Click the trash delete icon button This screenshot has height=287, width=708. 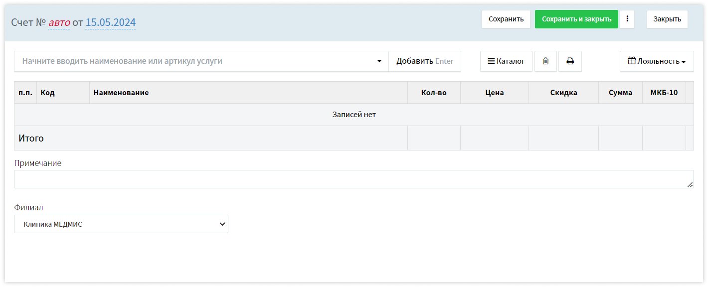click(x=545, y=61)
